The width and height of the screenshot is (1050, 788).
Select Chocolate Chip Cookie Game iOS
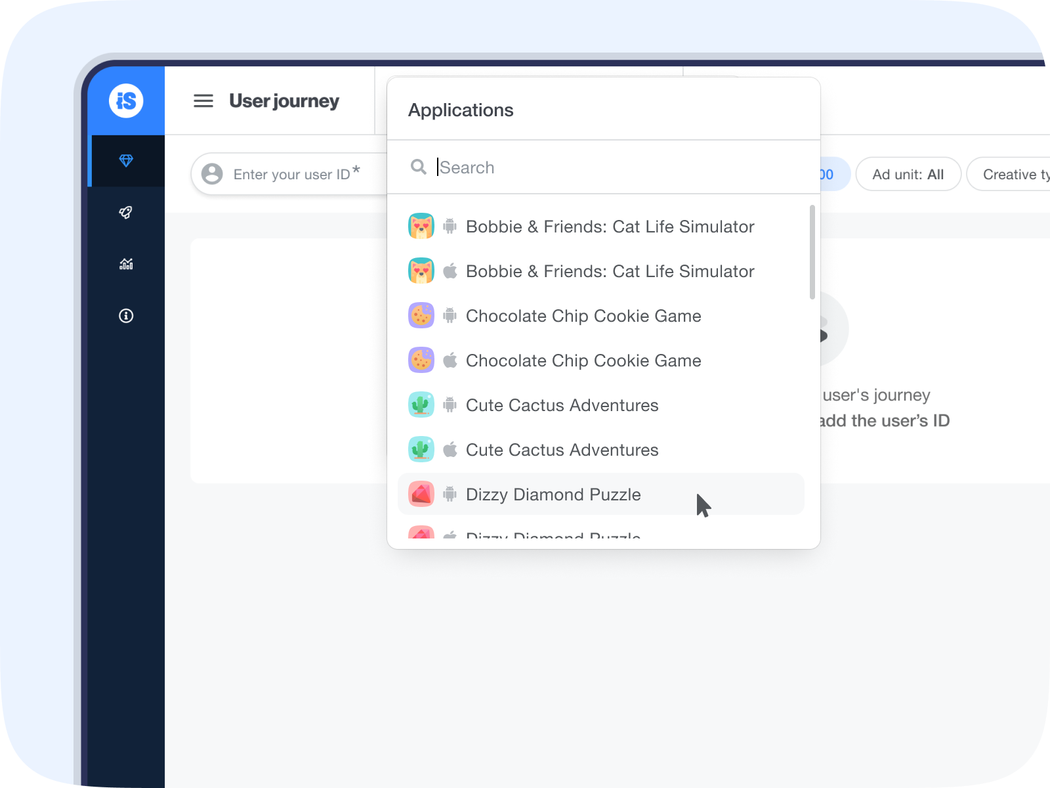click(x=600, y=361)
